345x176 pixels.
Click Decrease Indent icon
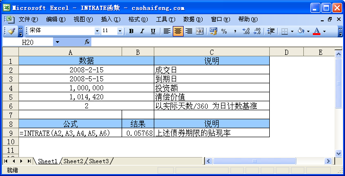click(271, 31)
